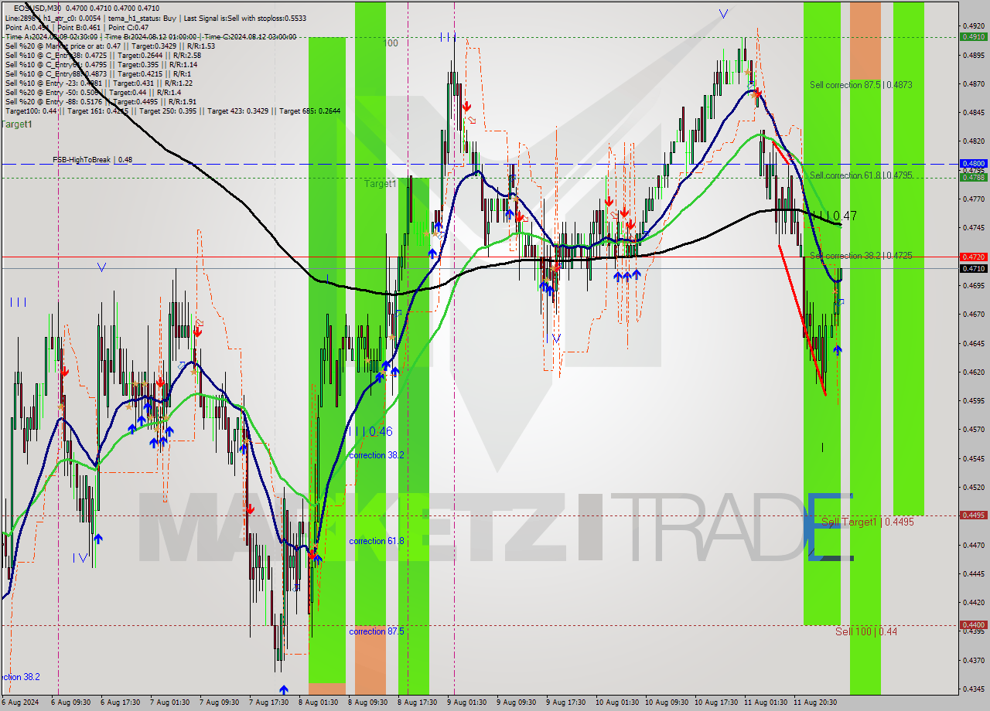Click the black 0.4710 current price tag

tap(973, 269)
